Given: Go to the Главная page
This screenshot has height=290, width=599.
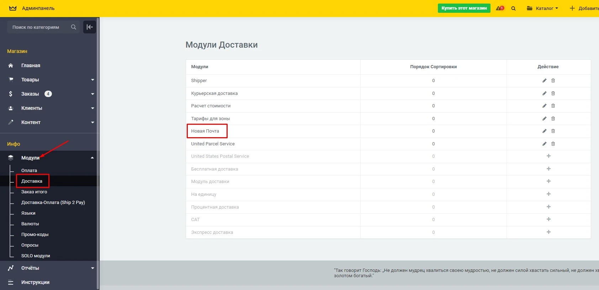Looking at the screenshot, I should (31, 65).
